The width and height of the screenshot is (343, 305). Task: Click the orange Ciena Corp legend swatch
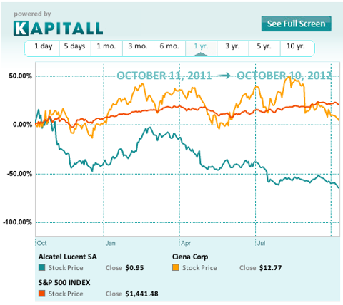coord(176,267)
